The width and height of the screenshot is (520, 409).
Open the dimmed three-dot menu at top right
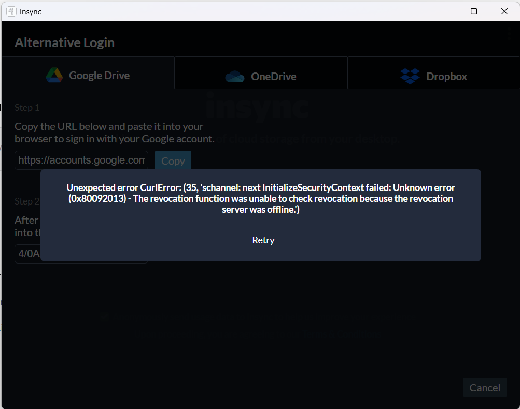click(x=509, y=34)
